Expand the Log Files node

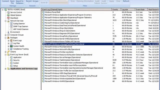(8, 43)
